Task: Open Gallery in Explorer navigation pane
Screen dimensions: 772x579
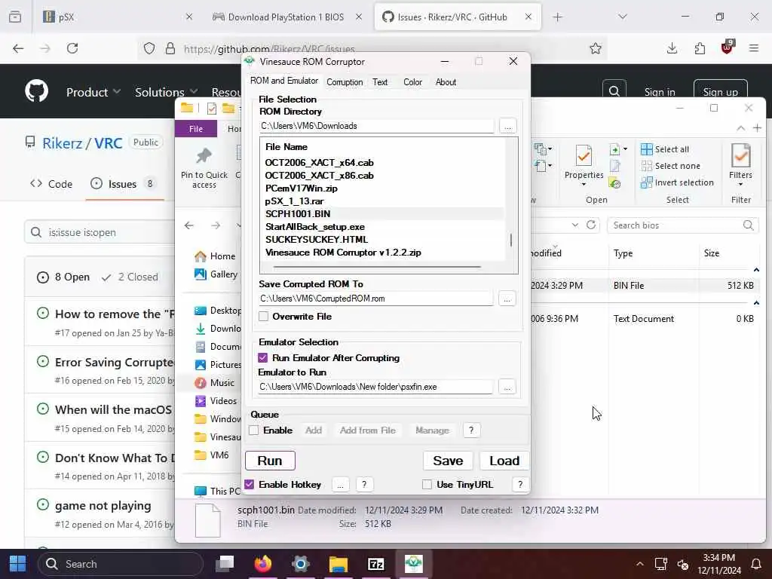Action: (216, 274)
